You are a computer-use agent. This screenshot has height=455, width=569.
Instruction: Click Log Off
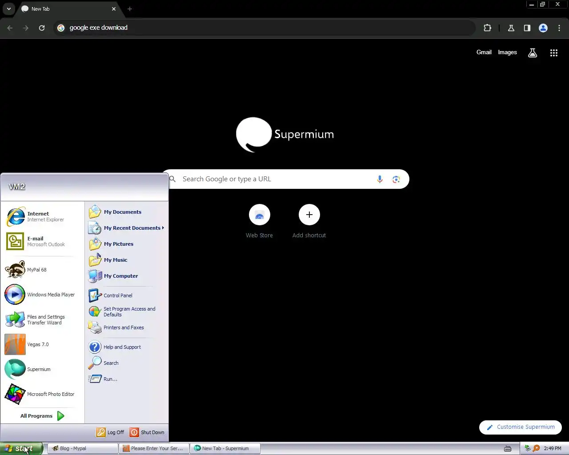pyautogui.click(x=111, y=432)
